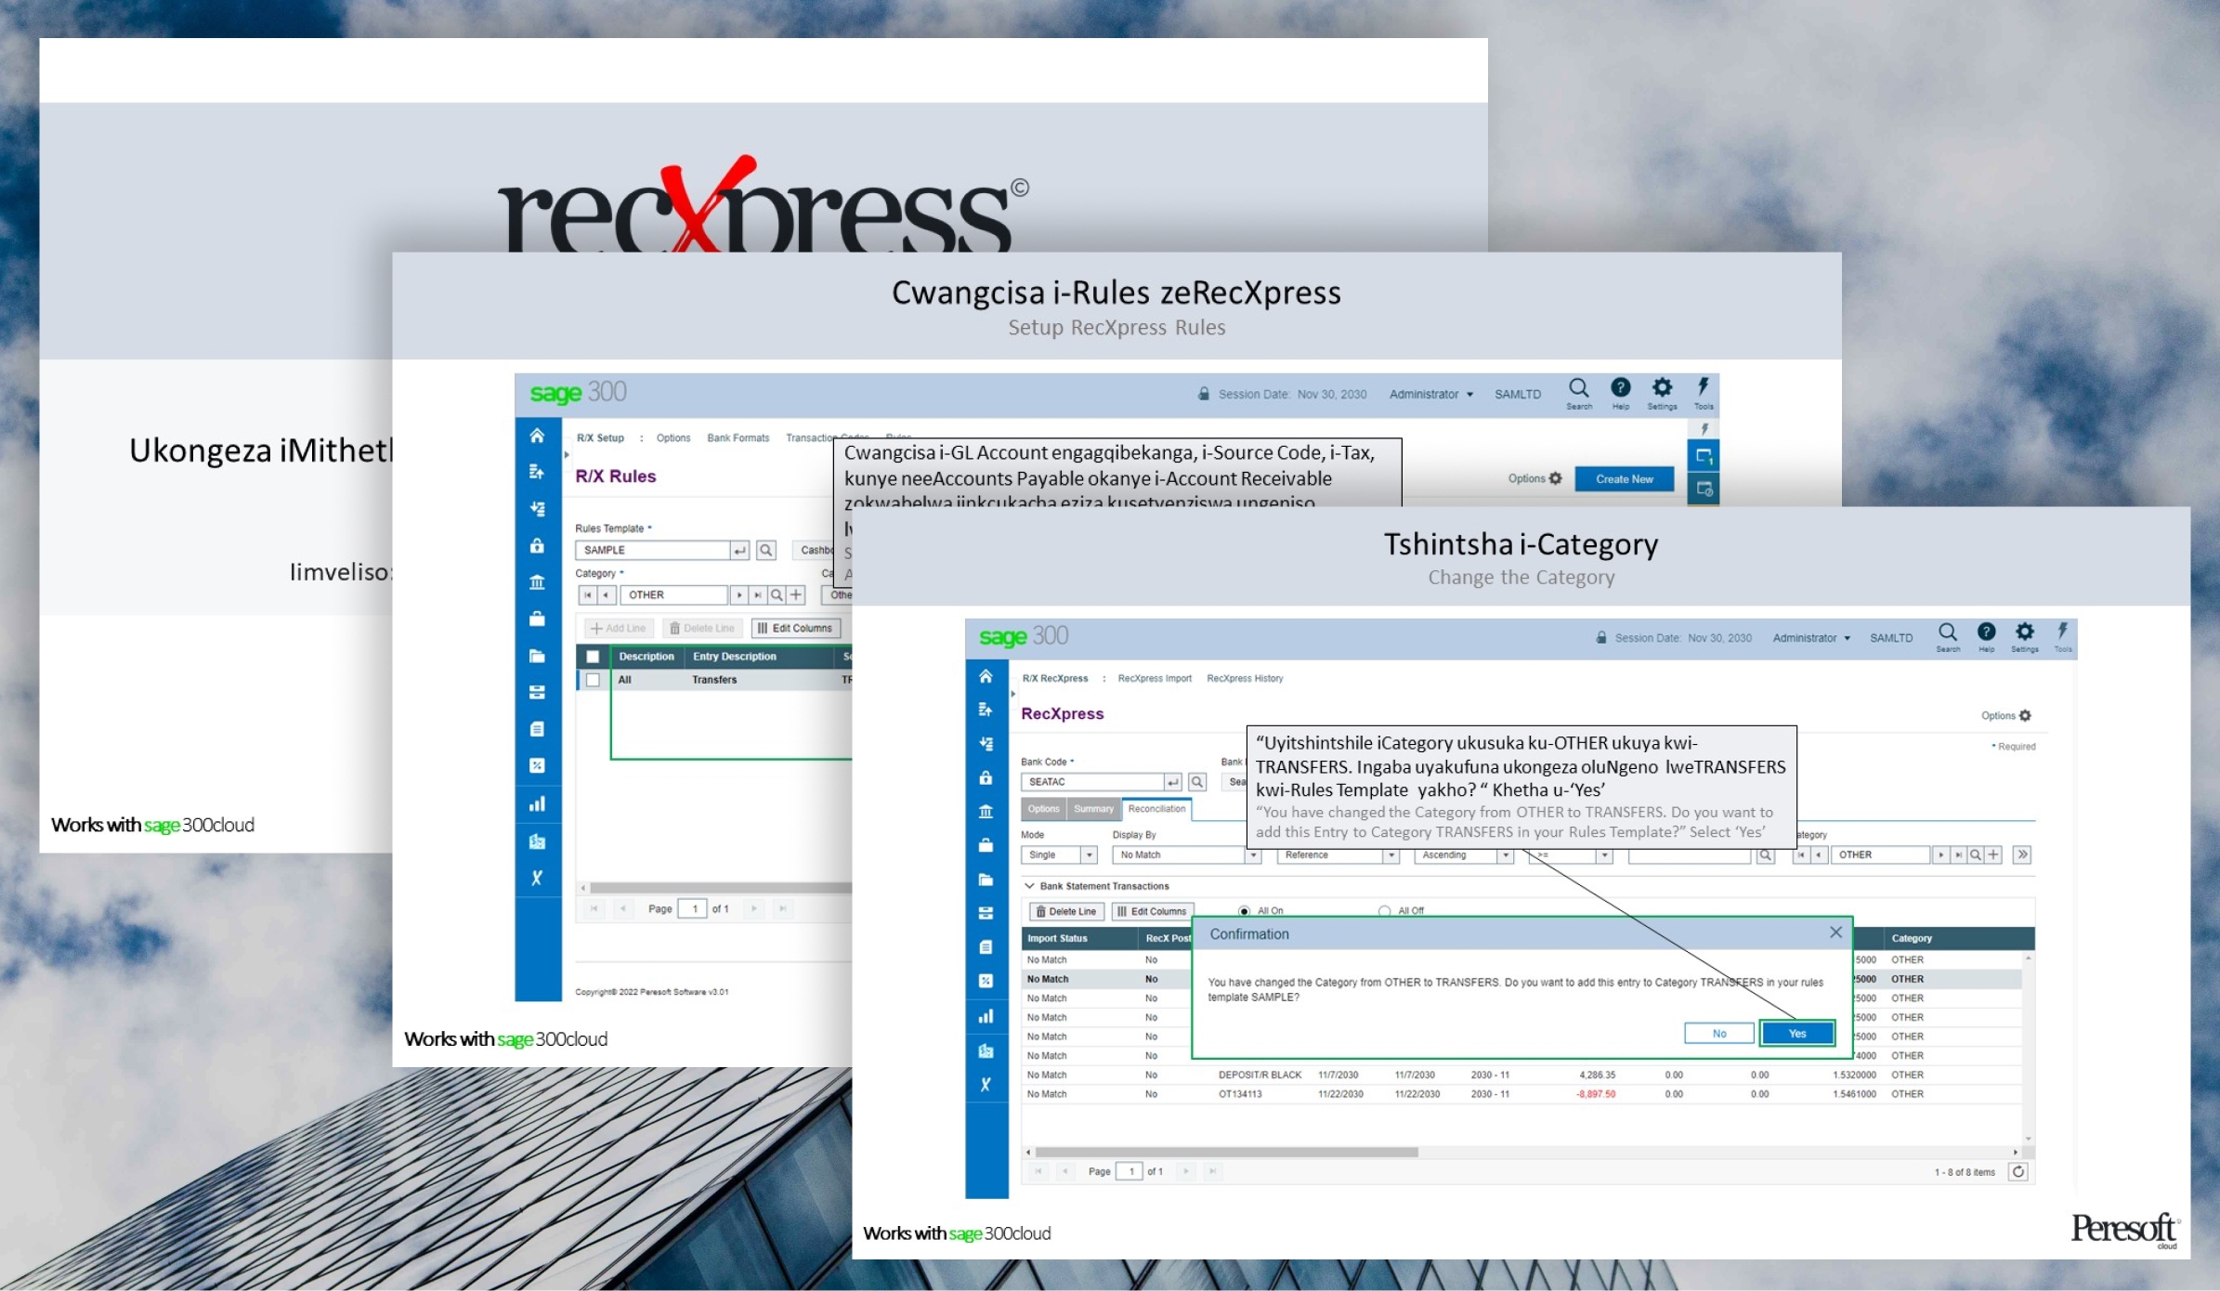The width and height of the screenshot is (2220, 1291).
Task: Click folders icon in RecXpress window sidebar
Action: tap(986, 880)
